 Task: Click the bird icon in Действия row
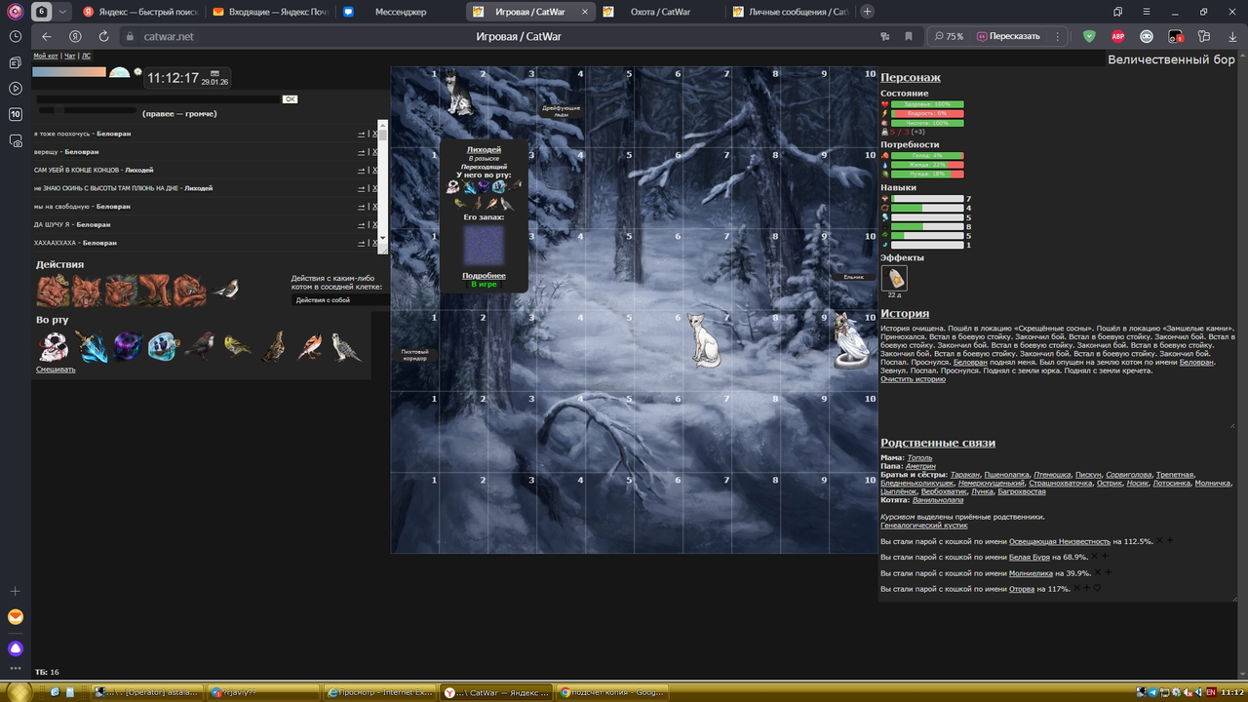point(226,290)
